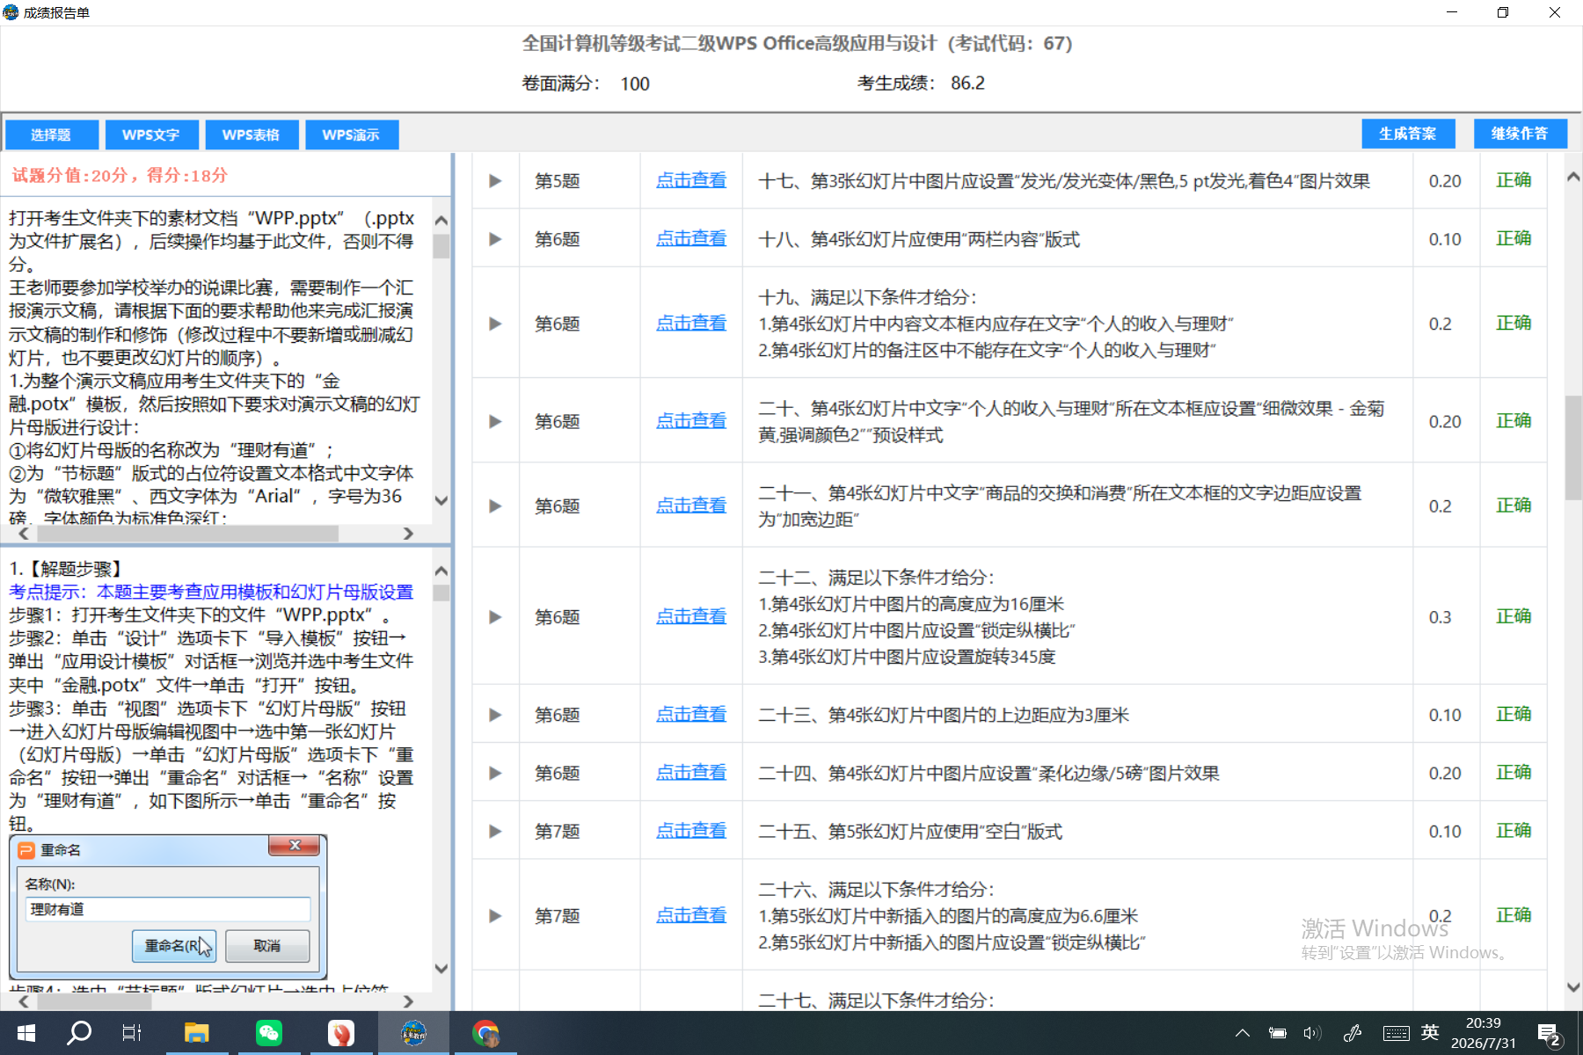Select the 正确 status for item 十八
Image resolution: width=1583 pixels, height=1055 pixels.
(x=1514, y=238)
